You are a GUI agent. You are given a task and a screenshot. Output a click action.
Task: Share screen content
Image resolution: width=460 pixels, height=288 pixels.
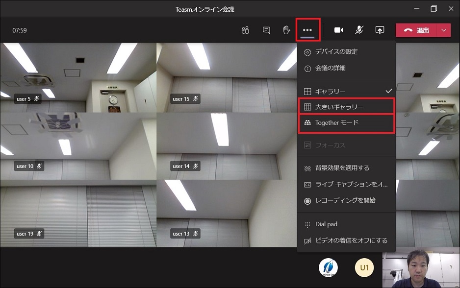pyautogui.click(x=380, y=30)
